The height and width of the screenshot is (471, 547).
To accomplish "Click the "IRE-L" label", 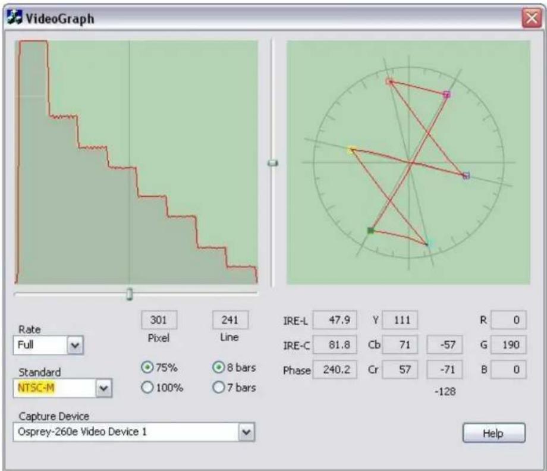I will (x=295, y=321).
